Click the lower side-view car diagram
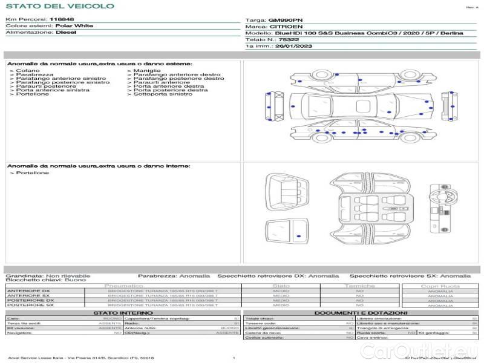 click(364, 131)
